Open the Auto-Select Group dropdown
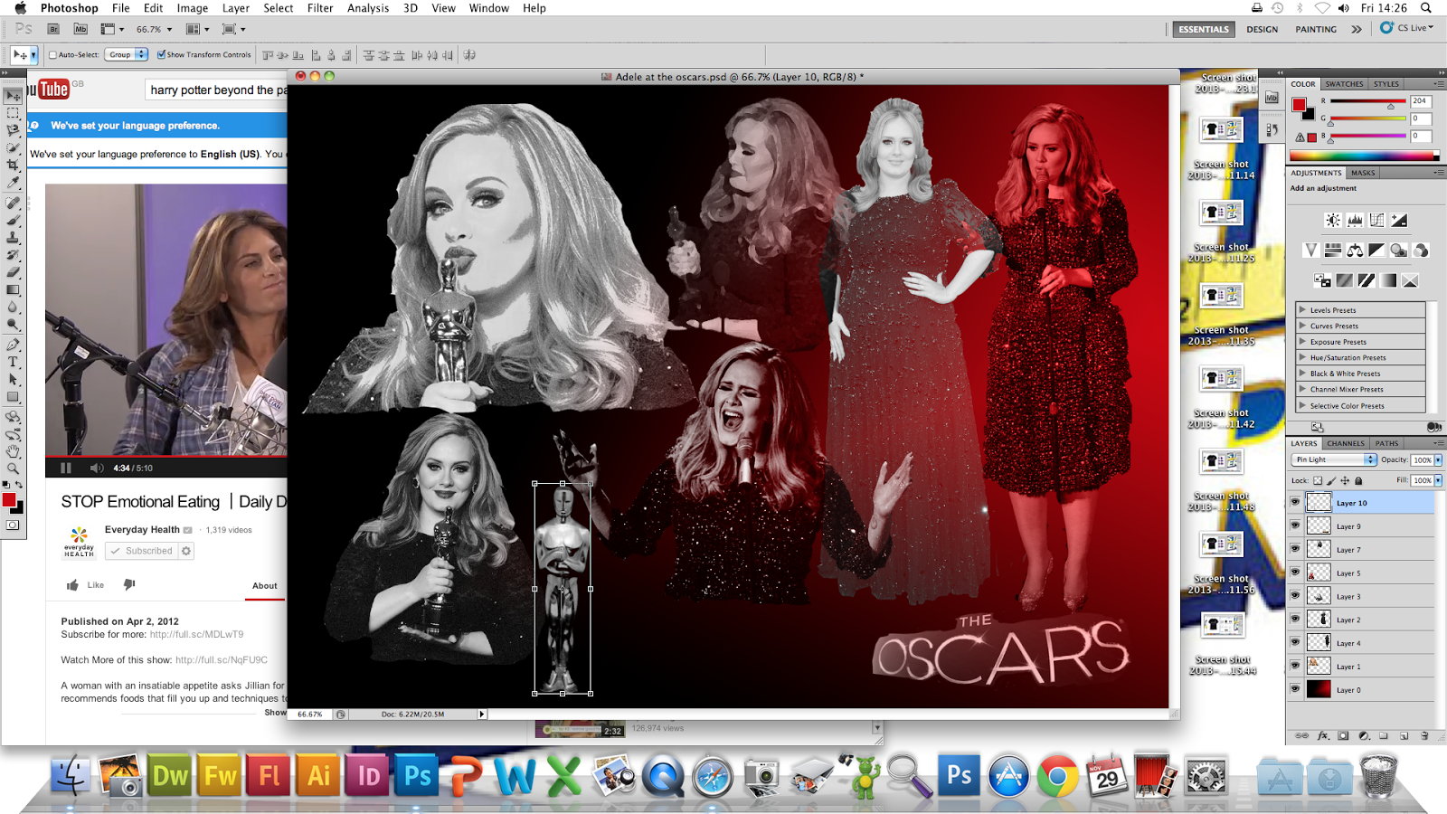Image resolution: width=1447 pixels, height=814 pixels. tap(126, 55)
